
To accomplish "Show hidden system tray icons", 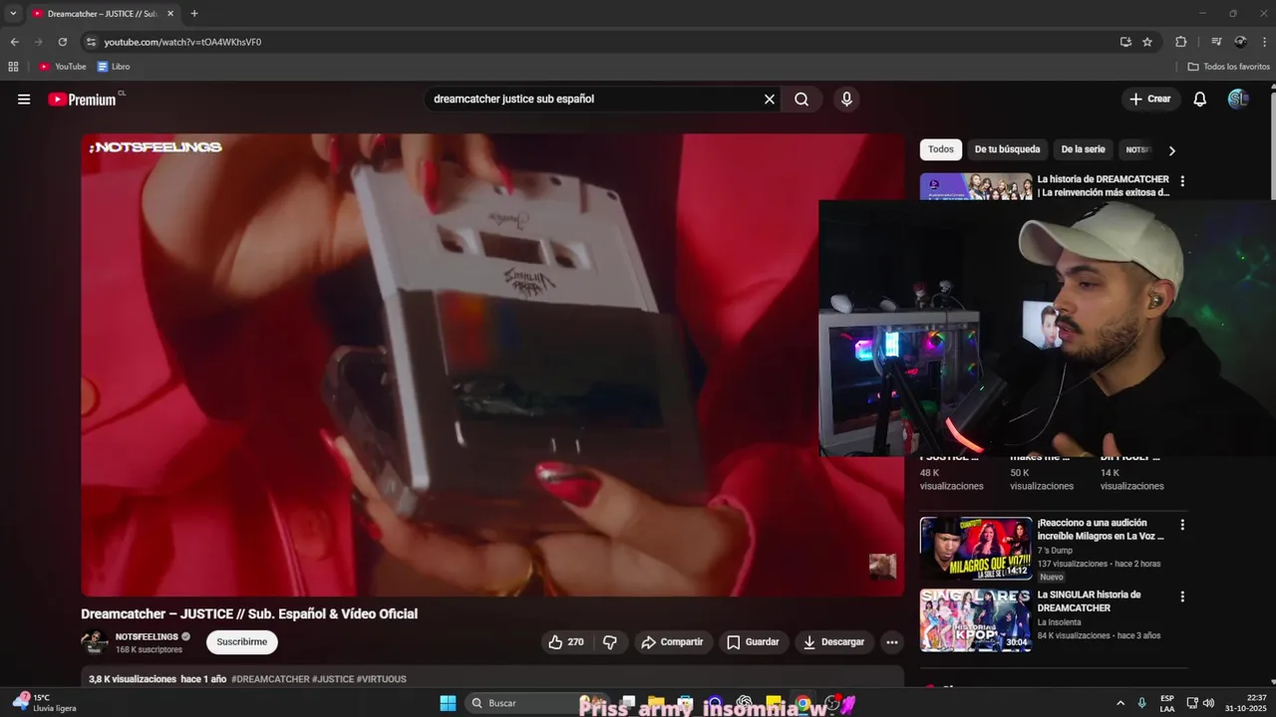I will (1119, 703).
